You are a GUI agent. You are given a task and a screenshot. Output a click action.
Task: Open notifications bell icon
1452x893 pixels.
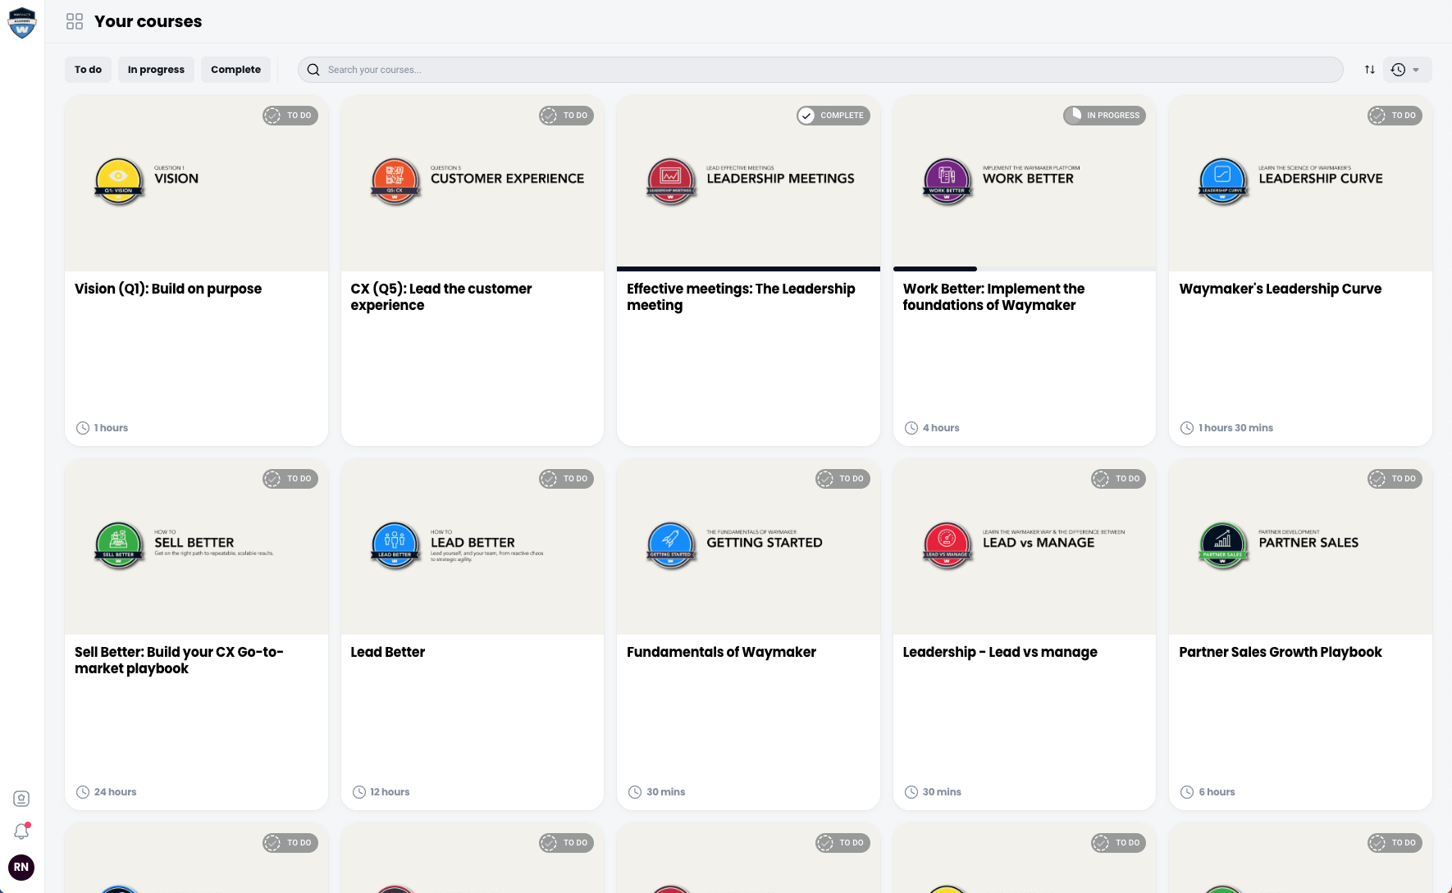point(22,831)
